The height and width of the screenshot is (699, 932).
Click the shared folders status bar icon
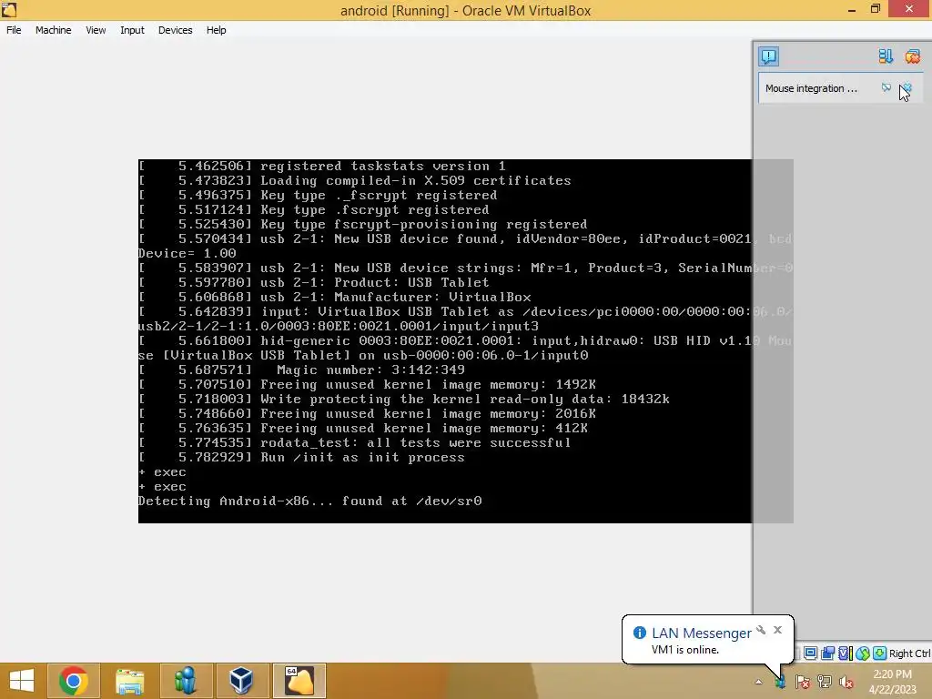[x=827, y=653]
